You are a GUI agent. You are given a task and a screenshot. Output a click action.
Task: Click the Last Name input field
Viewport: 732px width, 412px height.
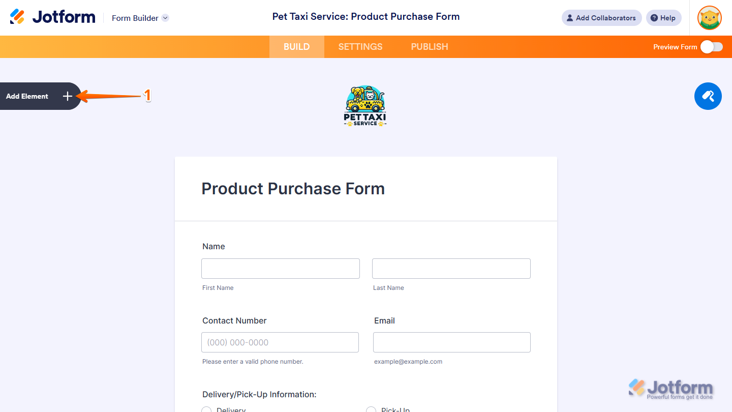click(451, 269)
